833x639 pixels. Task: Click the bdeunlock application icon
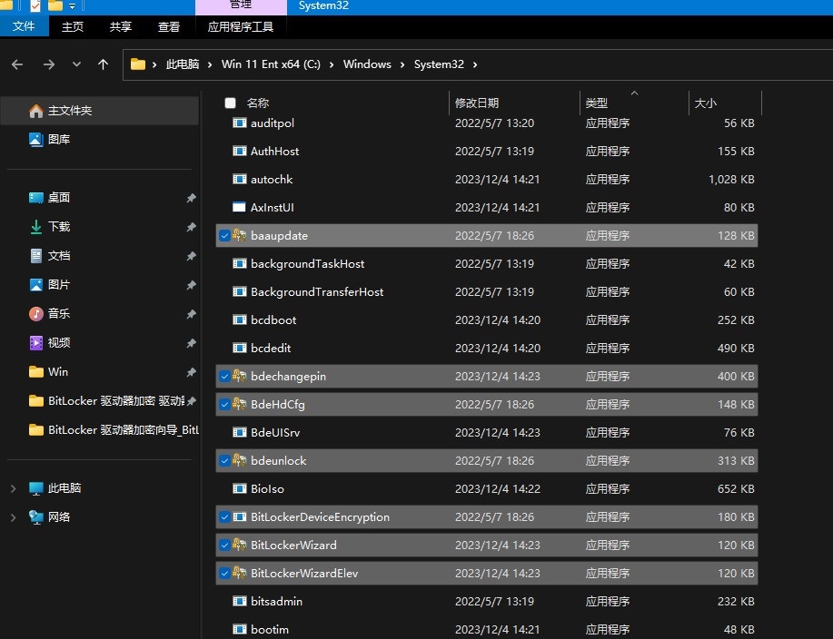click(x=240, y=461)
